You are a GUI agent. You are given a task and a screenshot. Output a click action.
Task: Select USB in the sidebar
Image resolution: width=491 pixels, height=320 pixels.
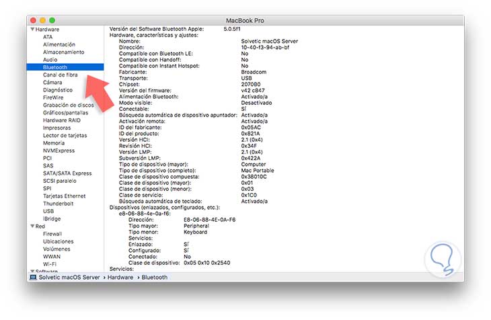pyautogui.click(x=48, y=211)
